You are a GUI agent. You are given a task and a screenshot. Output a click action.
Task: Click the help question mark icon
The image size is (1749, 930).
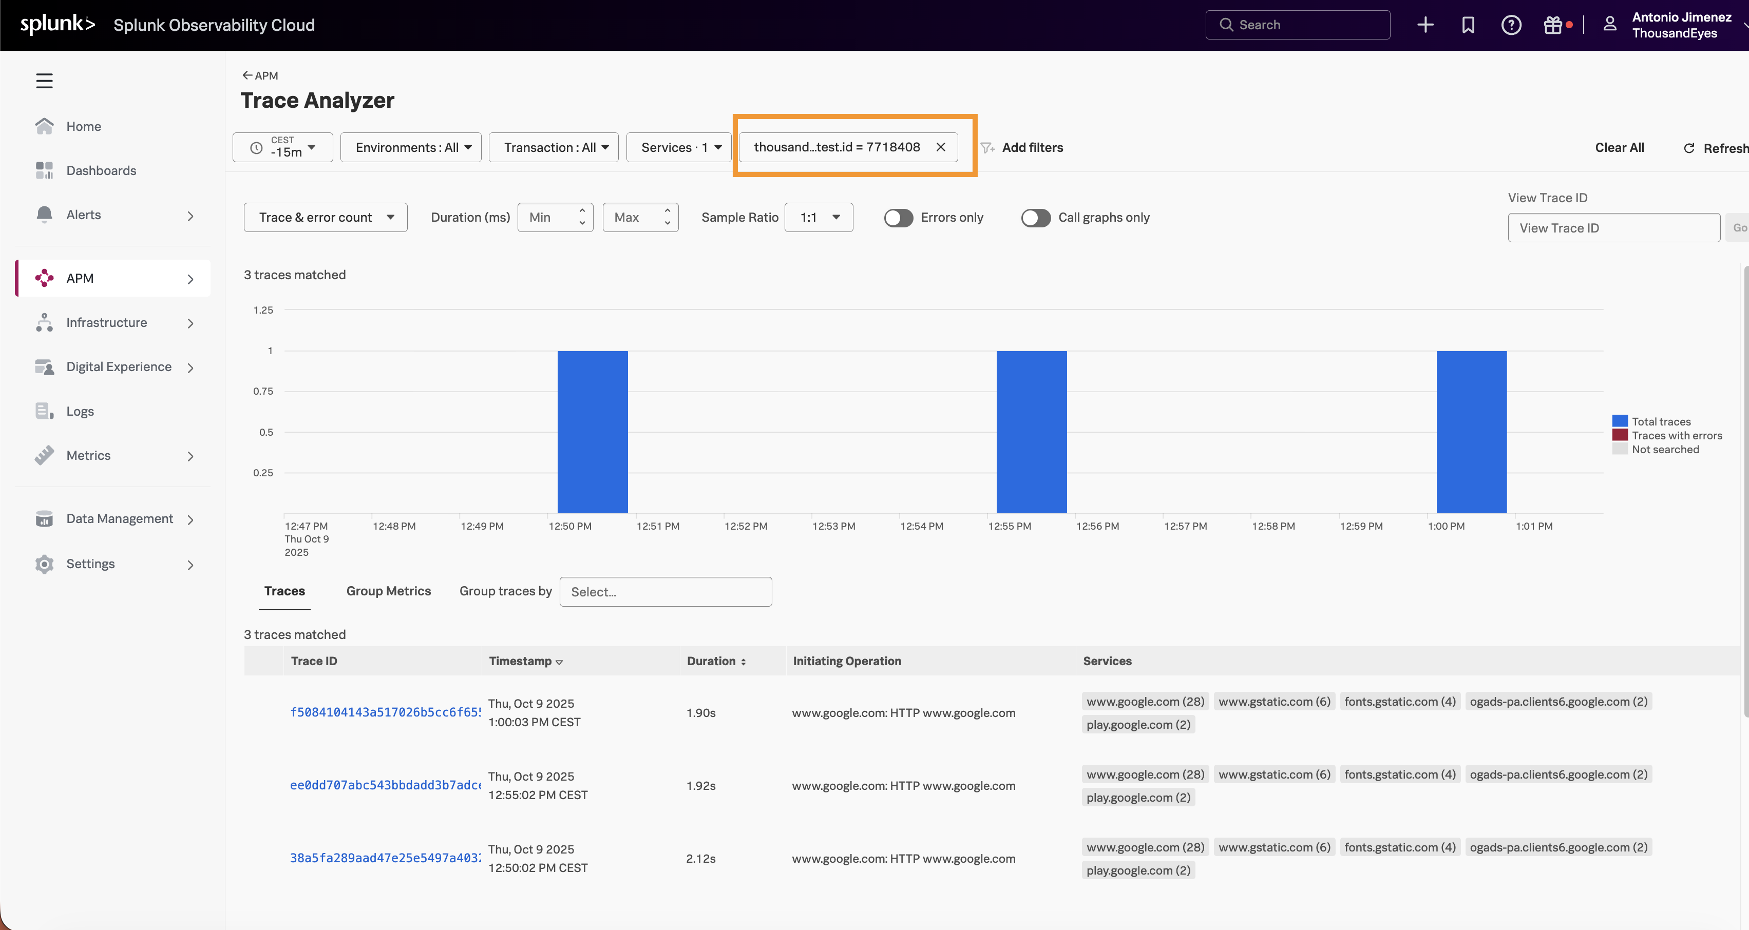click(1511, 25)
